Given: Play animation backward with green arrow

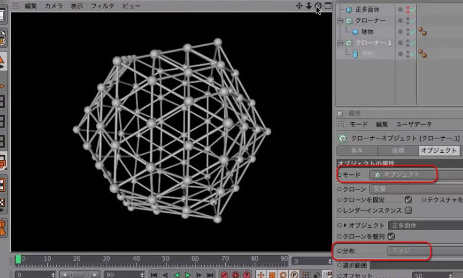Looking at the screenshot, I should [177, 275].
